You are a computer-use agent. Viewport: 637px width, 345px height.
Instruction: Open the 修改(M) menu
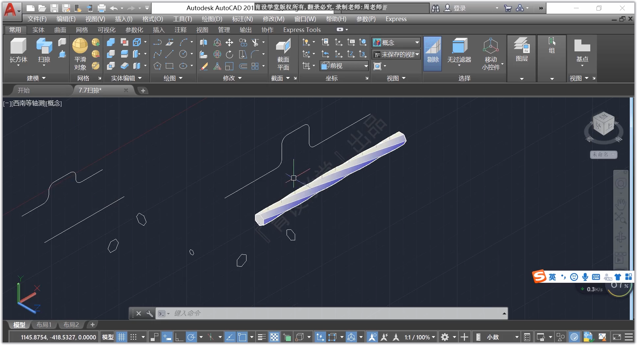click(x=273, y=19)
